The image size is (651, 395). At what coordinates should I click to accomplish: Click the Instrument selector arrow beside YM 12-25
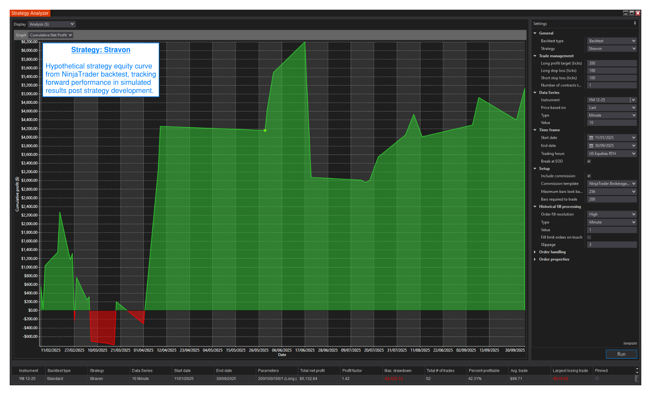pos(633,100)
